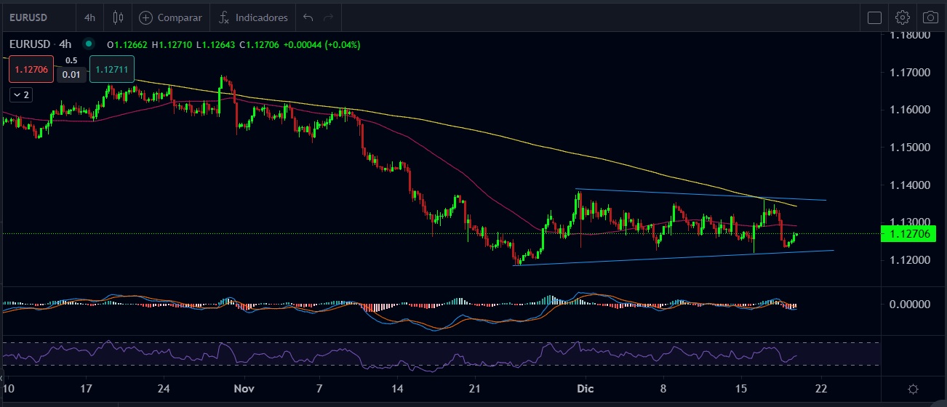Screen dimensions: 947x407
Task: Expand the collapsed indicators legend showing 2
Action: click(x=20, y=94)
